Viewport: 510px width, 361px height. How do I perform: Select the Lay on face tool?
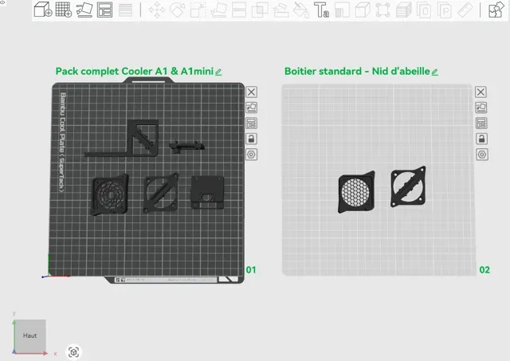[219, 10]
